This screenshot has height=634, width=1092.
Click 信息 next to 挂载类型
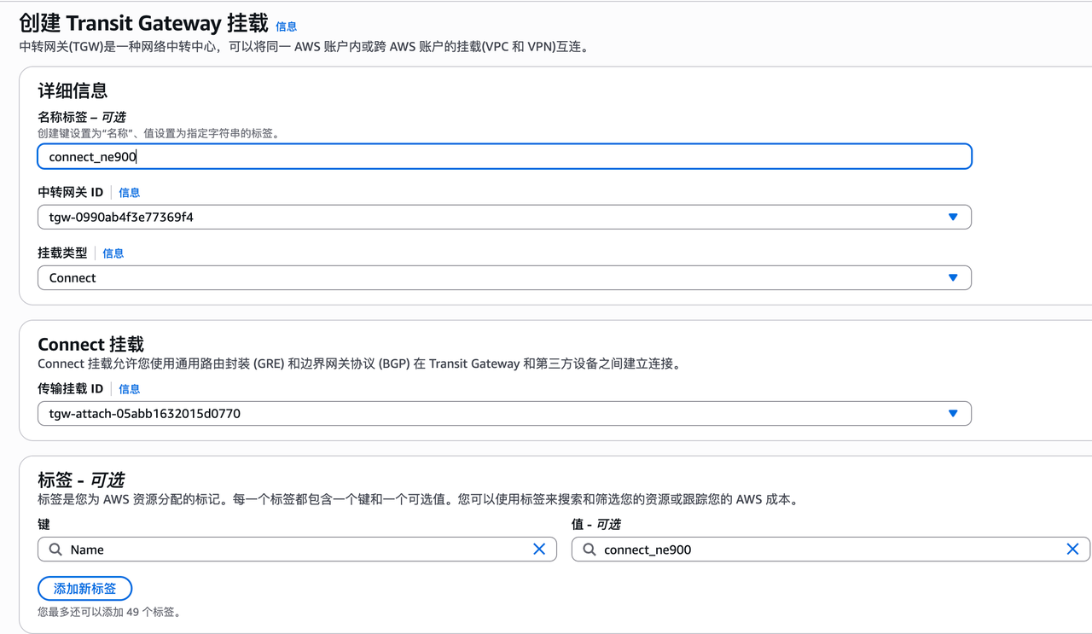[113, 253]
